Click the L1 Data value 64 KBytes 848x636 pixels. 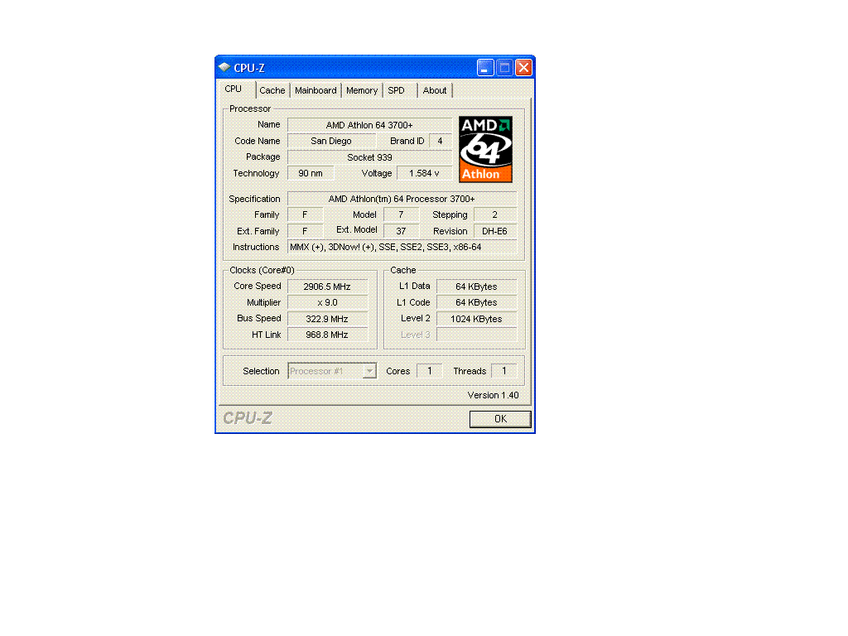click(476, 287)
